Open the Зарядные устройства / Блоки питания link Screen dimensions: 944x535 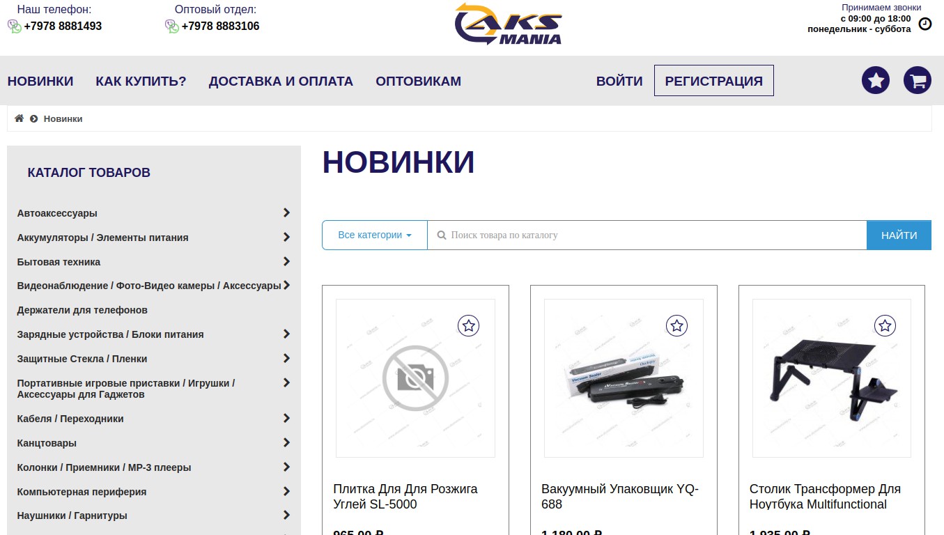pos(111,334)
